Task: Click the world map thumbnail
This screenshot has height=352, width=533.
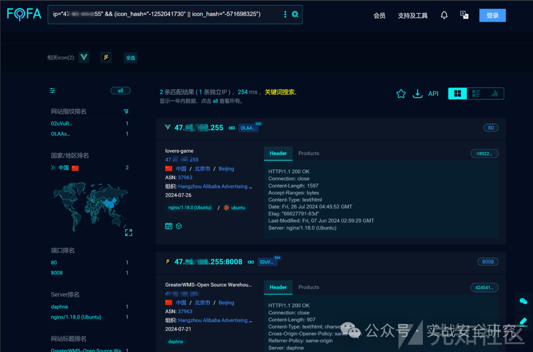Action: (x=90, y=206)
